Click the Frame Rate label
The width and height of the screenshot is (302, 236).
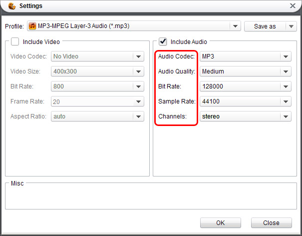tap(27, 101)
